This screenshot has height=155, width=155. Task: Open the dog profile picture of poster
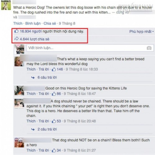(x=6, y=5)
